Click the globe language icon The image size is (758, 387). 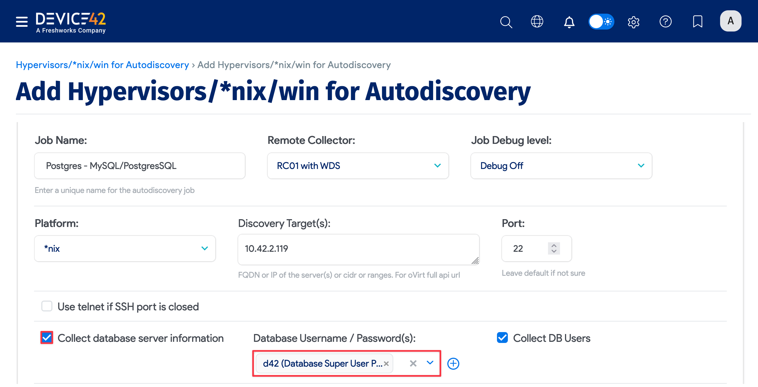537,21
